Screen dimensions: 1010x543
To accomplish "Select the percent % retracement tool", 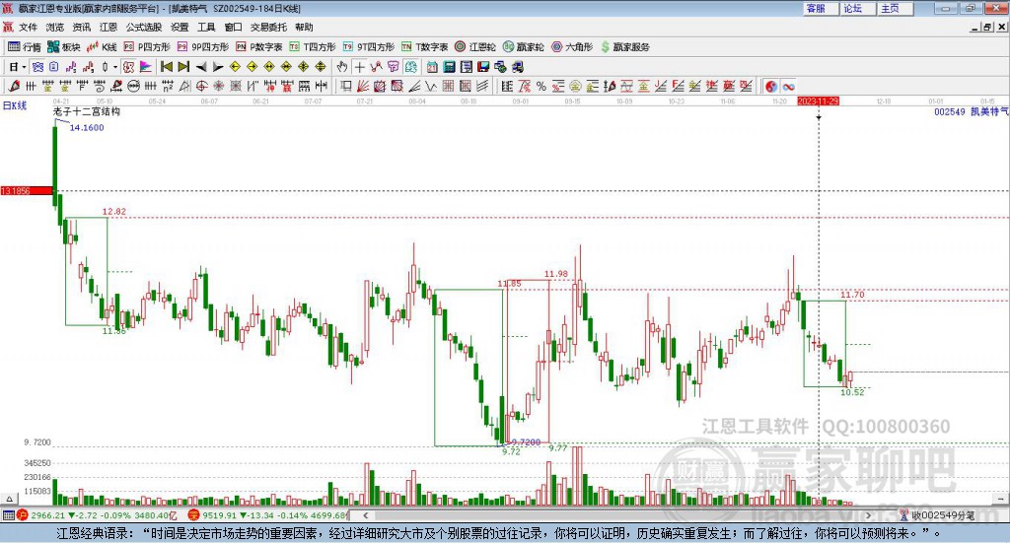I will pos(541,86).
